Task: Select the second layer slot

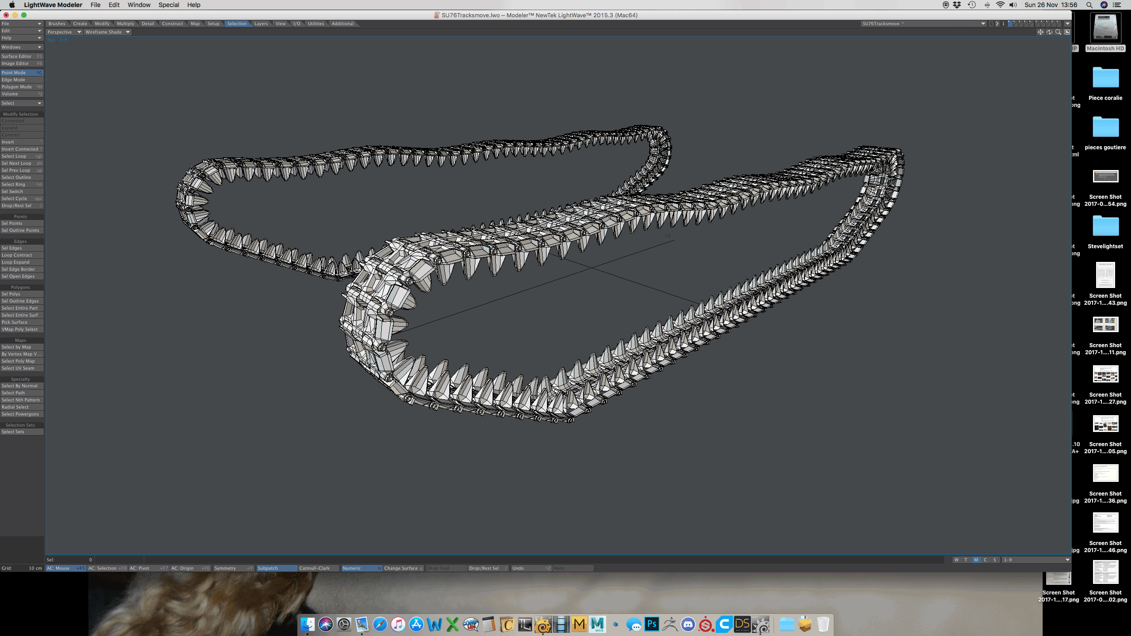Action: (1016, 24)
